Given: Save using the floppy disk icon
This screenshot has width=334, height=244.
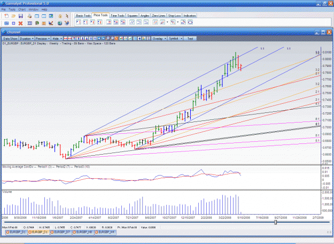Looking at the screenshot, I should pyautogui.click(x=21, y=16).
